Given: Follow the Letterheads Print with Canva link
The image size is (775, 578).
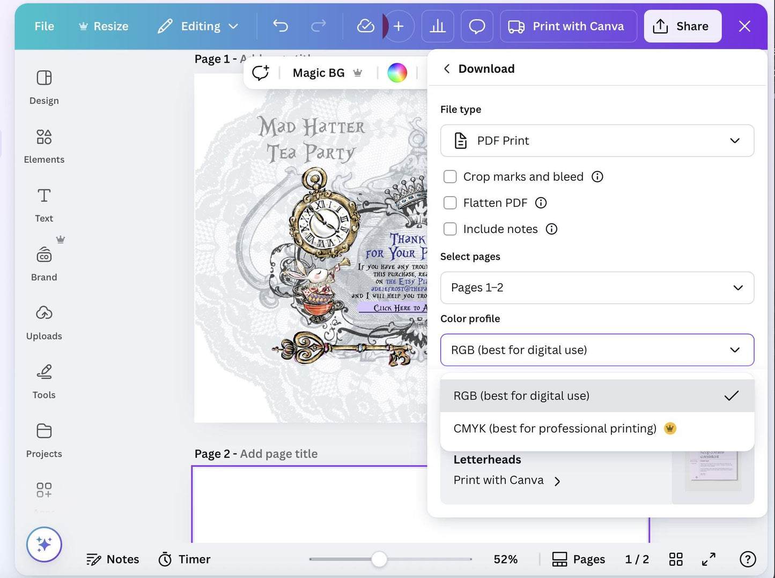Looking at the screenshot, I should pos(507,481).
